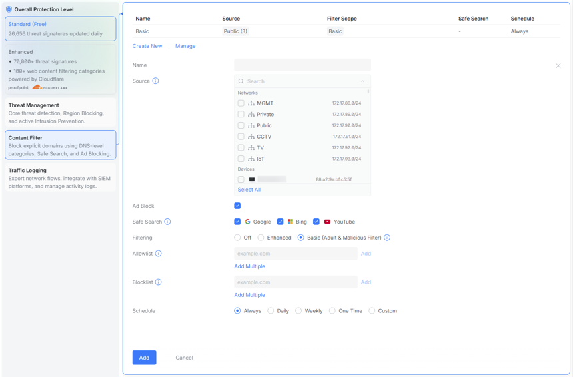Click the CCTV network icon
Viewport: 573px width, 377px height.
tap(251, 137)
